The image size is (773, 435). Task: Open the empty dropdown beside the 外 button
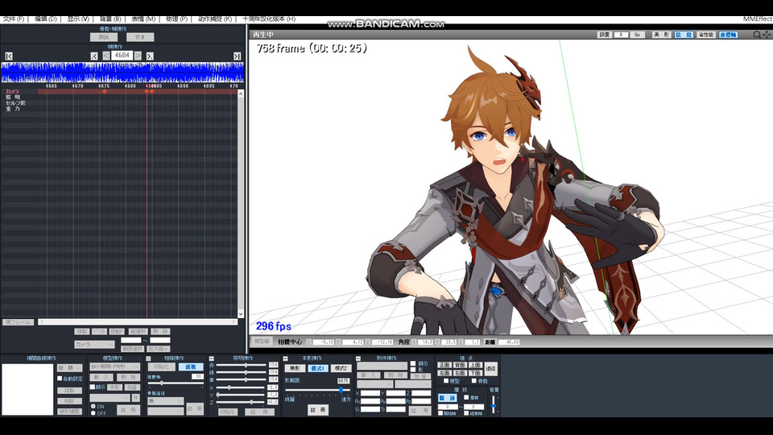(x=110, y=398)
